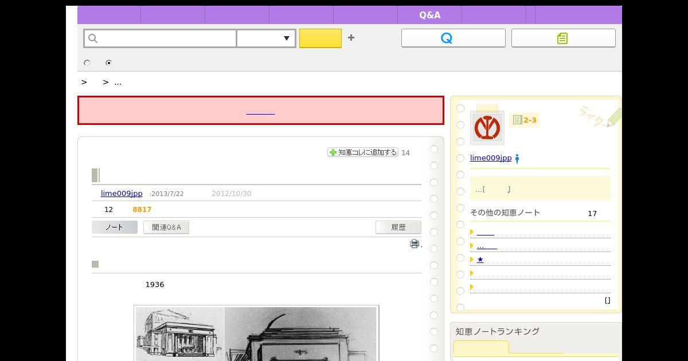Click the magnifier icon in search box
The image size is (688, 361).
pos(93,38)
